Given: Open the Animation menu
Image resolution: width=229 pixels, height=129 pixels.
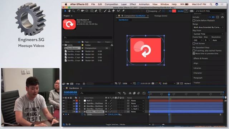Looking at the screenshot, I should [x=144, y=4].
